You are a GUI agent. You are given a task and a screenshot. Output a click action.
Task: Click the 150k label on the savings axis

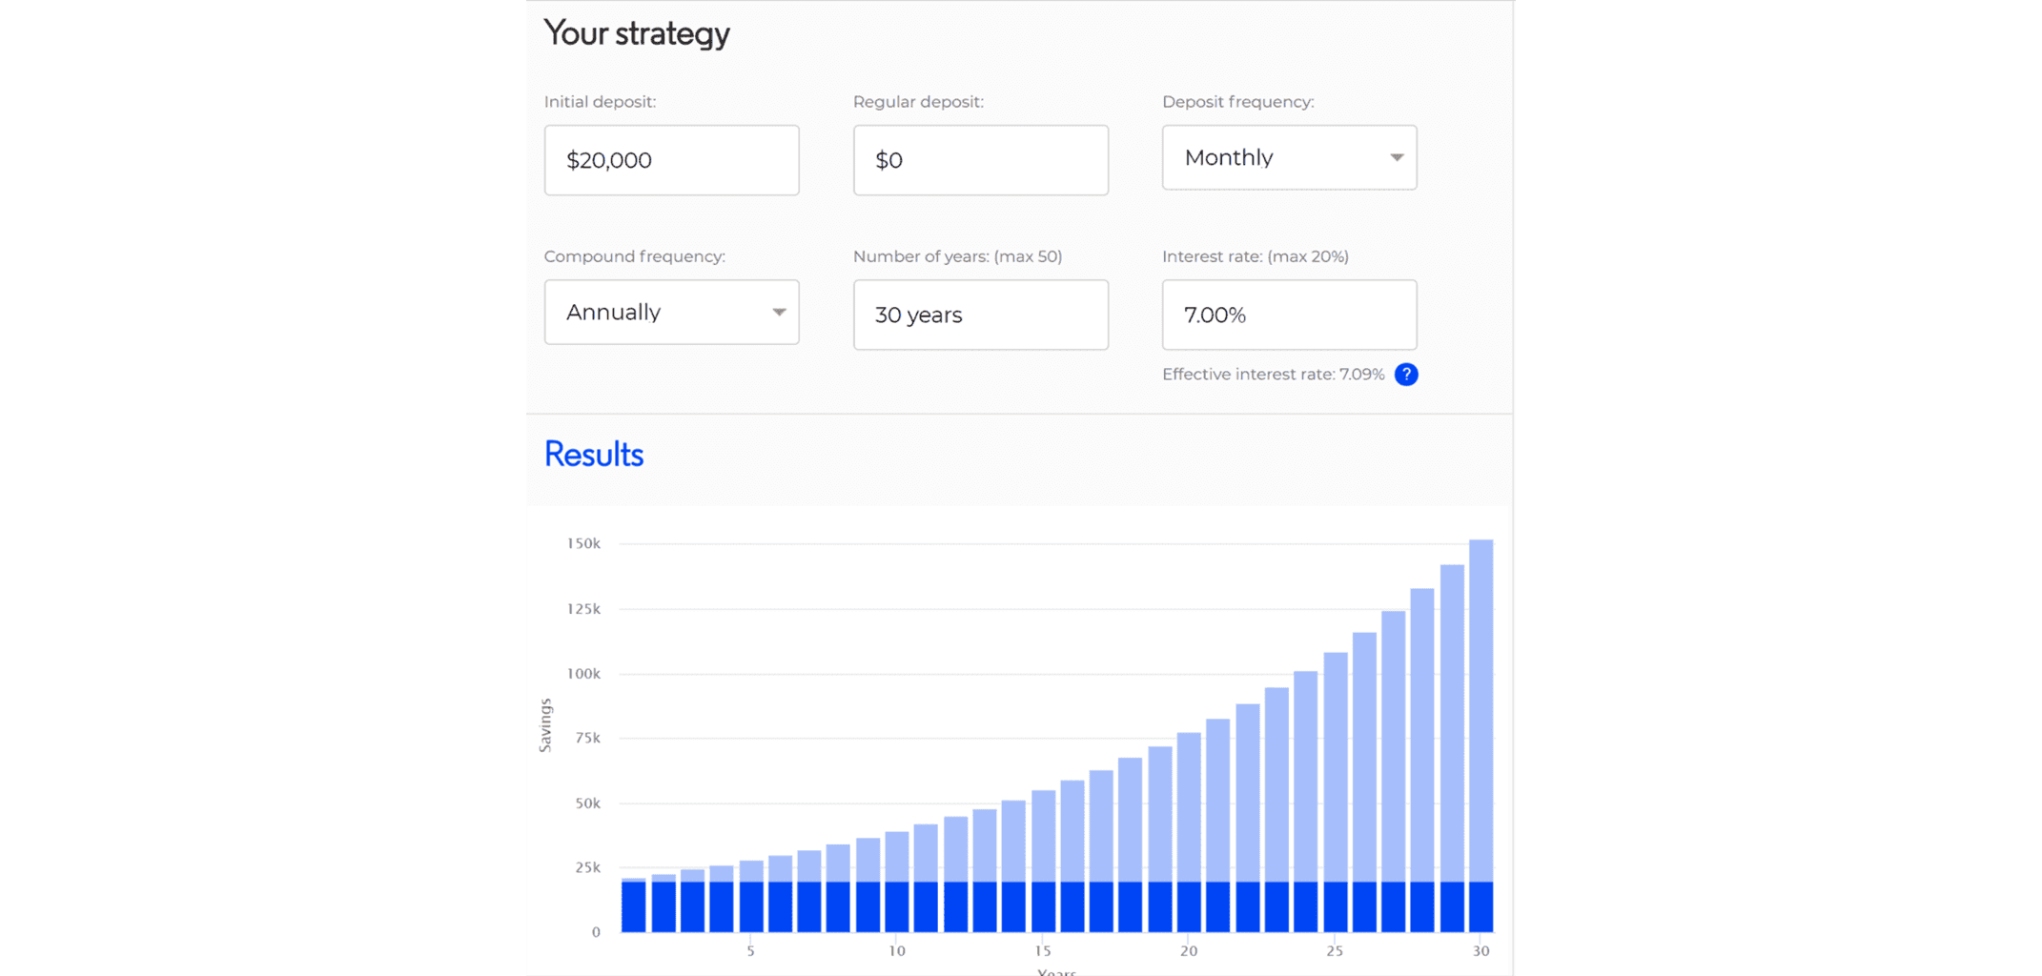[x=583, y=543]
